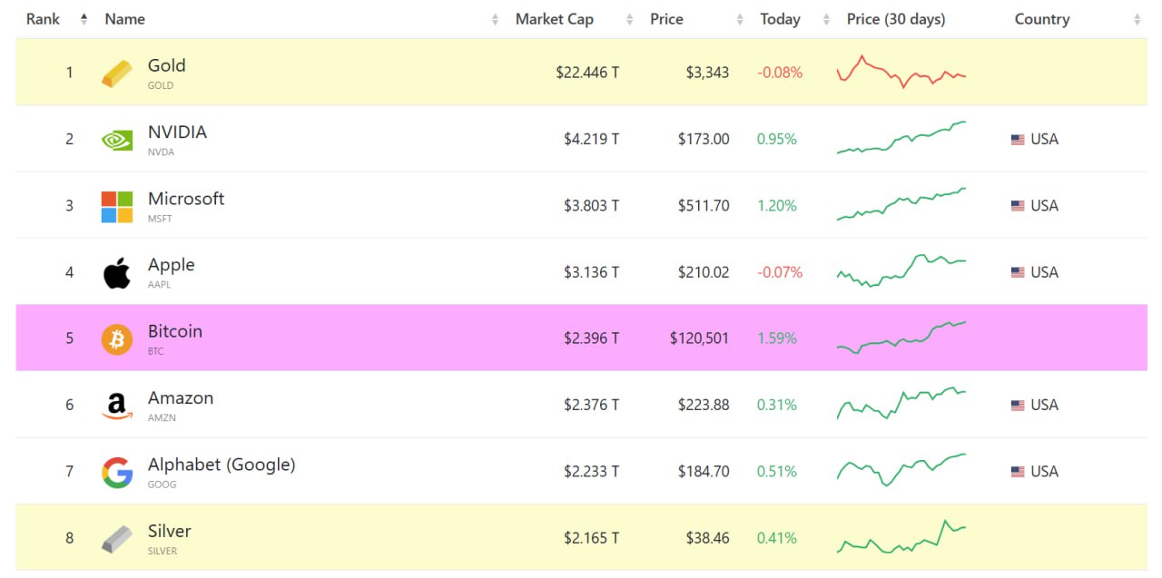
Task: Open the Gold asset page link
Action: point(167,65)
